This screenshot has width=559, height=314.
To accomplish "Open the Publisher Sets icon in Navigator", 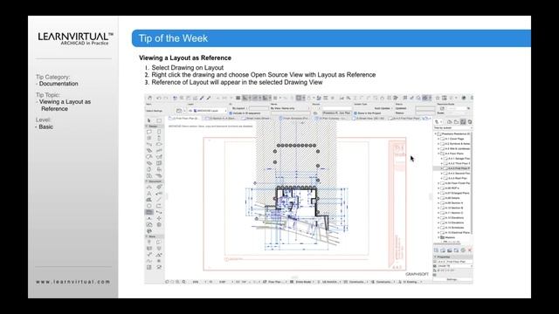I will [x=470, y=122].
